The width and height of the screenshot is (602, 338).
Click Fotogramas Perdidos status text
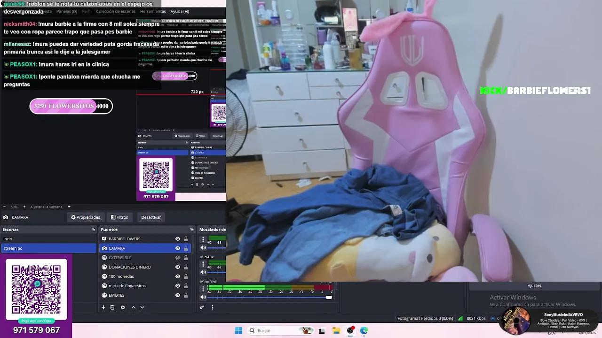(x=425, y=318)
